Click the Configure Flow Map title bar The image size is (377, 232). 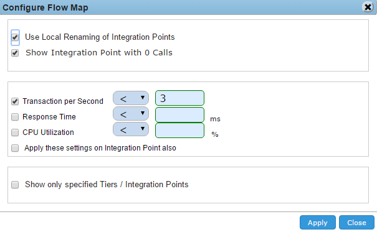click(180, 7)
